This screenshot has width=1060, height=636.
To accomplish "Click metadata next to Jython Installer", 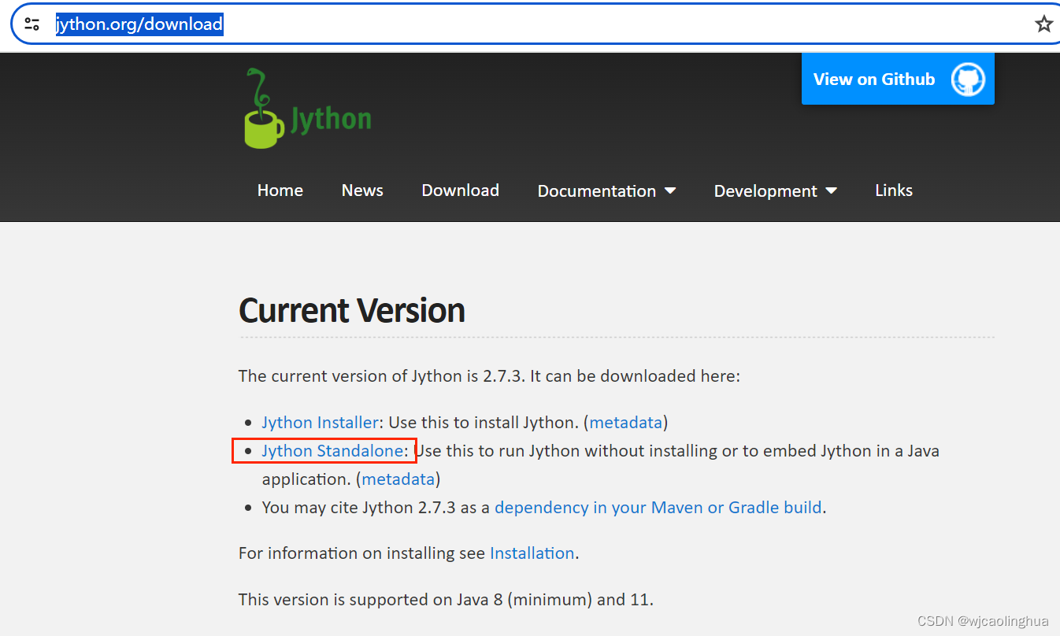I will point(625,422).
